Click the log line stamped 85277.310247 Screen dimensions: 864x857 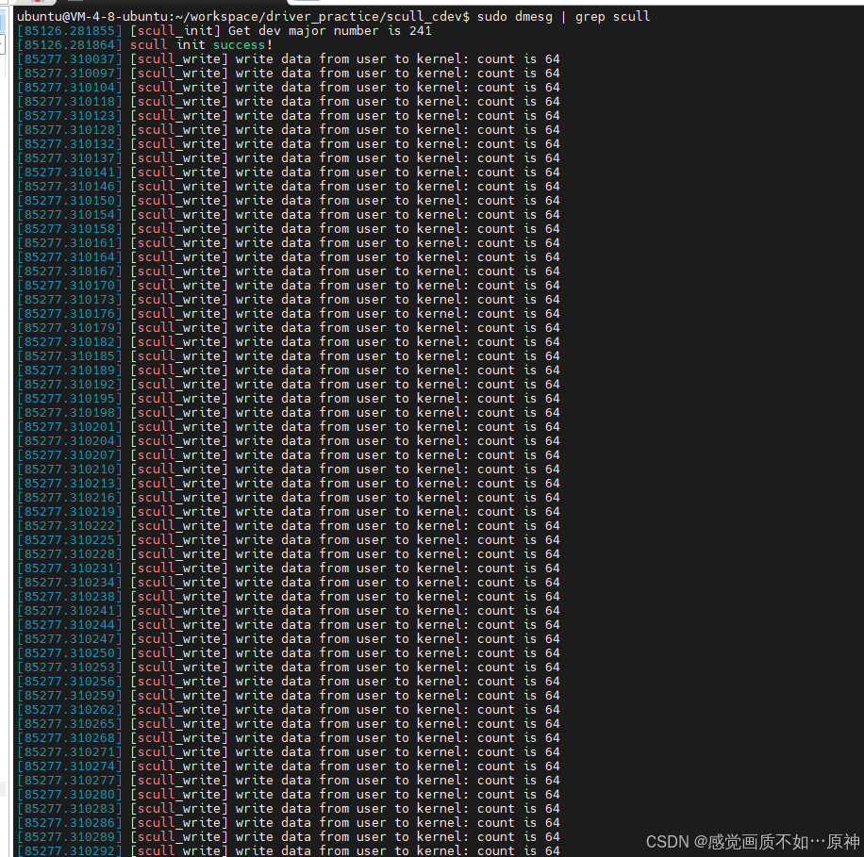[x=289, y=639]
